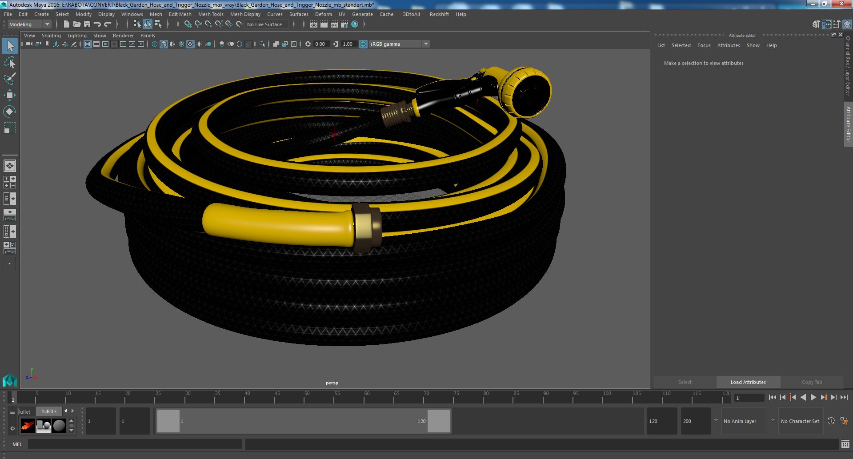
Task: Expand shelf rows down arrow
Action: click(x=72, y=431)
